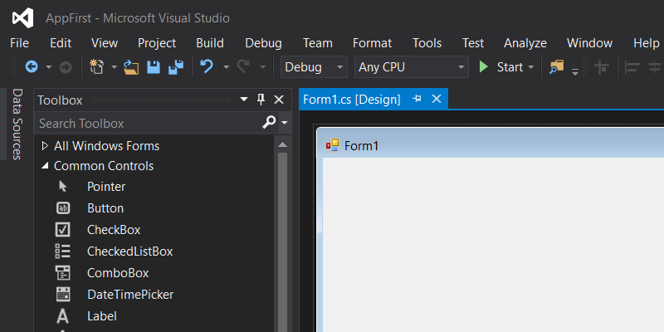The width and height of the screenshot is (664, 332).
Task: Click the Save All icon
Action: pos(176,67)
